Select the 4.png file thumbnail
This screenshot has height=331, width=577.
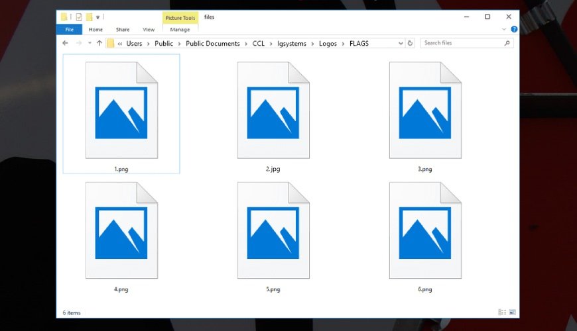(x=121, y=230)
